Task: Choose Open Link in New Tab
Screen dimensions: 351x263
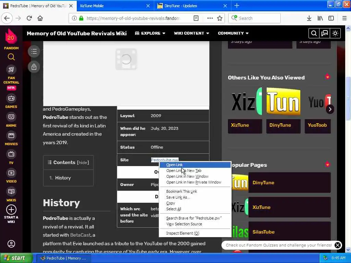Action: (x=195, y=171)
